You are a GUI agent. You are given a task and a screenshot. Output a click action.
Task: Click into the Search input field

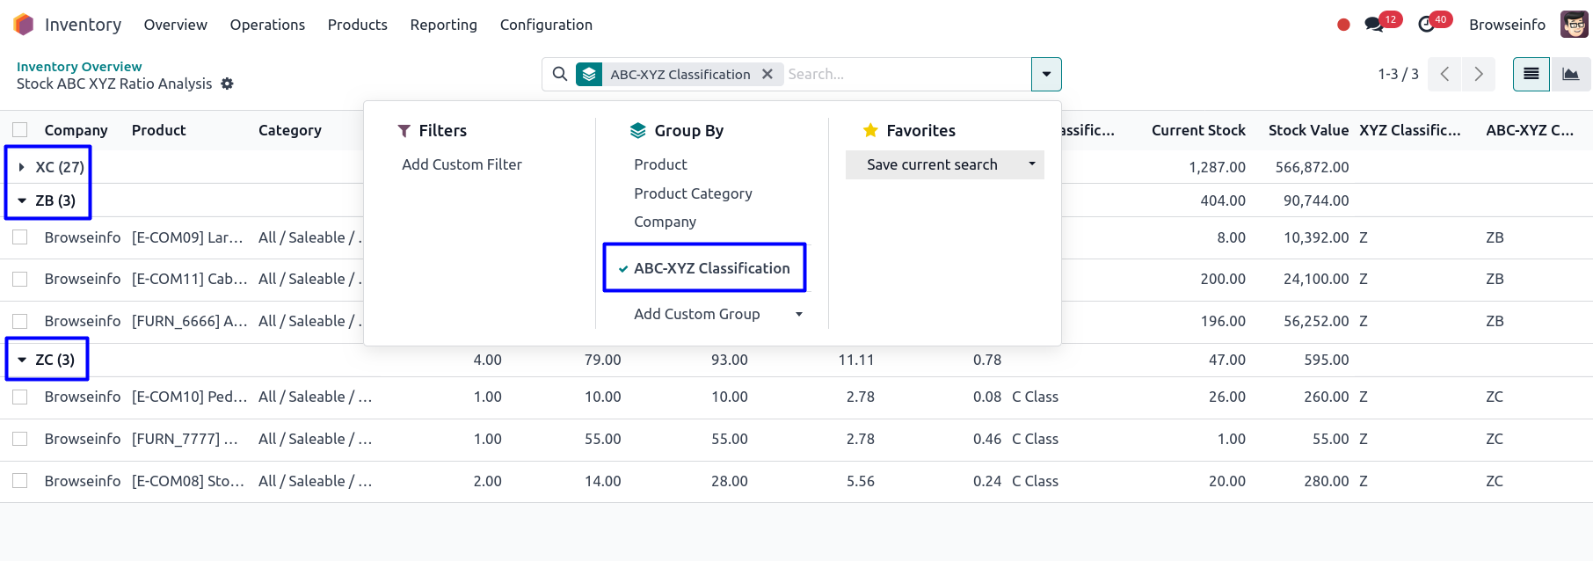(906, 75)
